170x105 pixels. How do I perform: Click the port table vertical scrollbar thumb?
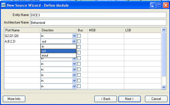pos(164,54)
